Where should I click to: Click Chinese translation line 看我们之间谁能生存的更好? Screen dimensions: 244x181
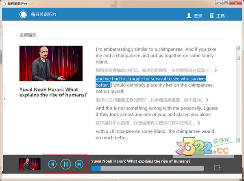(x=149, y=100)
